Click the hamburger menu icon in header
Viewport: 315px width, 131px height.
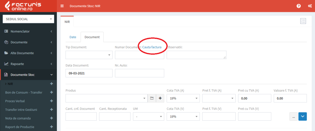(x=62, y=6)
